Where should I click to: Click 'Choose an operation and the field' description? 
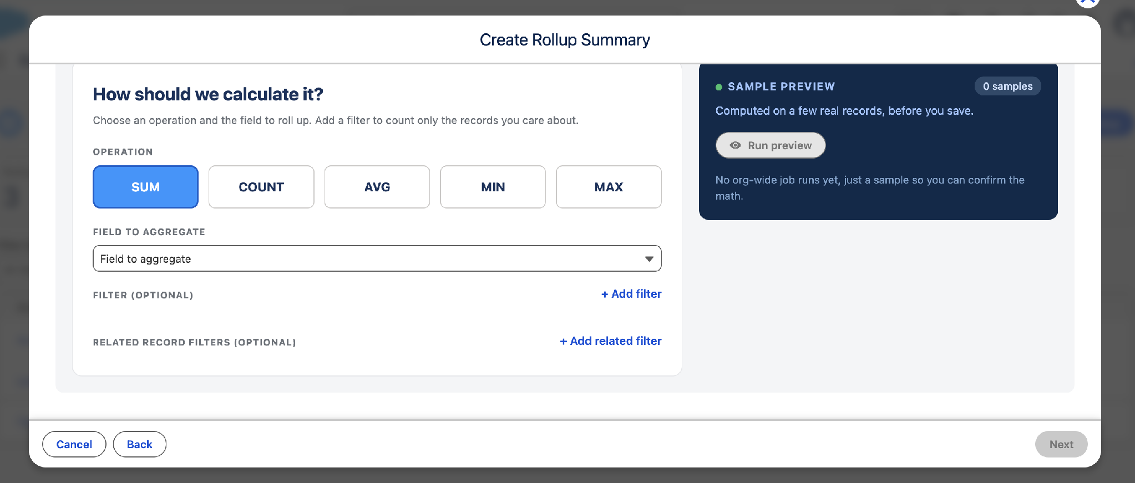[336, 120]
